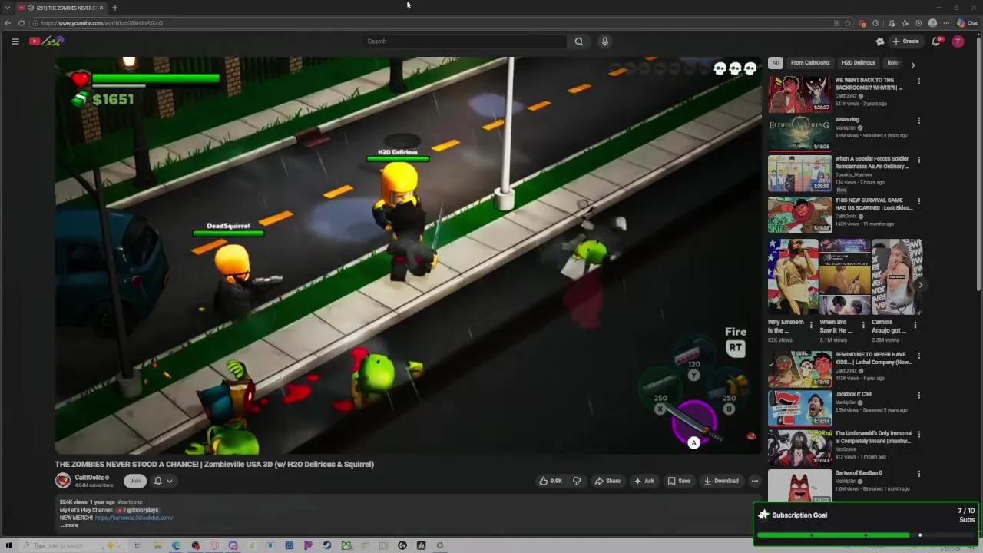The height and width of the screenshot is (553, 983).
Task: Open options for 'Why Eminem is the' Short
Action: [x=811, y=325]
